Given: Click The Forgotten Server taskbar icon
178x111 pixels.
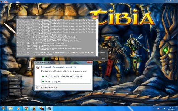Looking at the screenshot, I should 49,109.
